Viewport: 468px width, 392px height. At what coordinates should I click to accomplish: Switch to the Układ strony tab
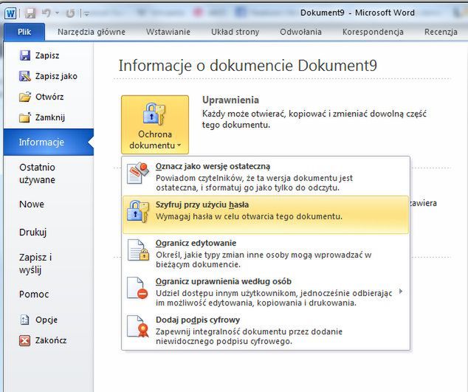point(235,32)
